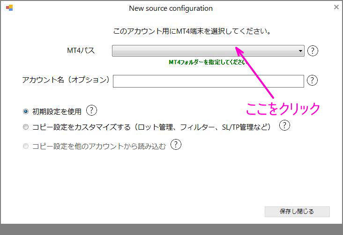Close the New source configuration window
The width and height of the screenshot is (343, 235).
(336, 7)
